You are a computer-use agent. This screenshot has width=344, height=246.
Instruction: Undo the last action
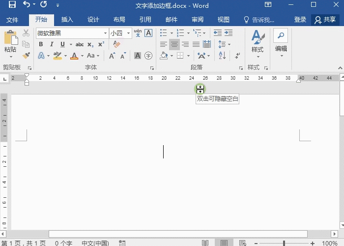[x=27, y=4]
